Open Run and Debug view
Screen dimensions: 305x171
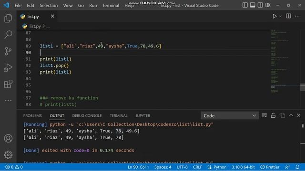point(8,67)
